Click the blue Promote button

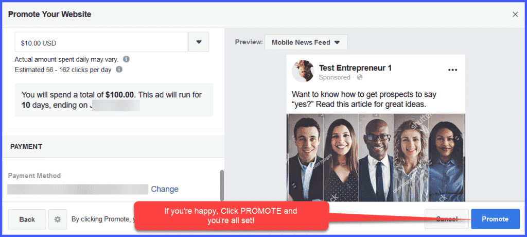pyautogui.click(x=495, y=219)
